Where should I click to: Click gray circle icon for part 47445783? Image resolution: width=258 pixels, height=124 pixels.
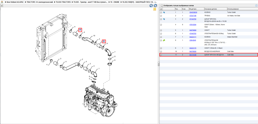(161, 34)
